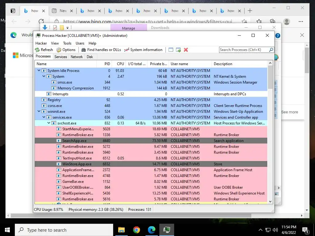
Task: Click the Process Hacker taskbar icon
Action: (x=167, y=230)
